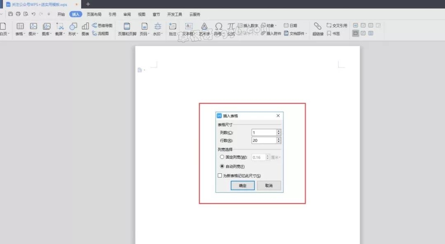Screen dimensions: 445x244
Task: Click the 行数 row count input field
Action: [264, 140]
